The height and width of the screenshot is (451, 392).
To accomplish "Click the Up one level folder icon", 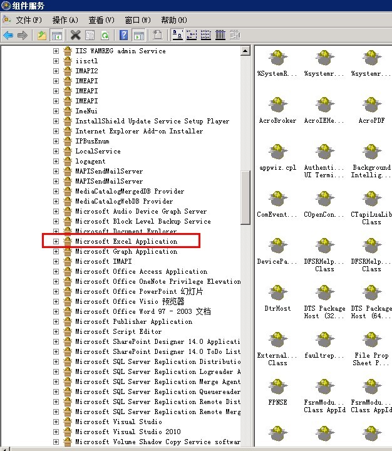I will pyautogui.click(x=42, y=36).
